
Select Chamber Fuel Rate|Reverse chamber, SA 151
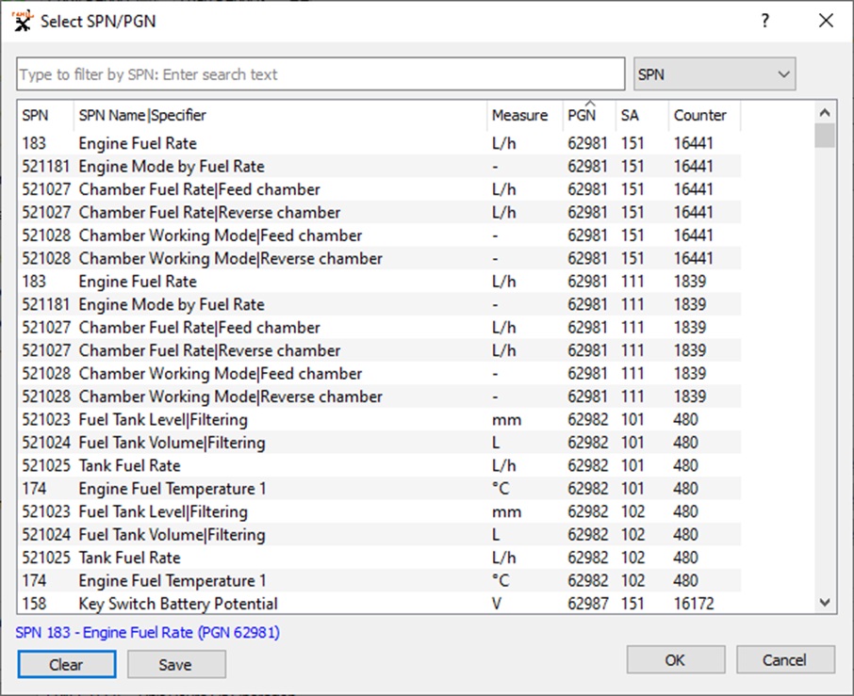380,212
